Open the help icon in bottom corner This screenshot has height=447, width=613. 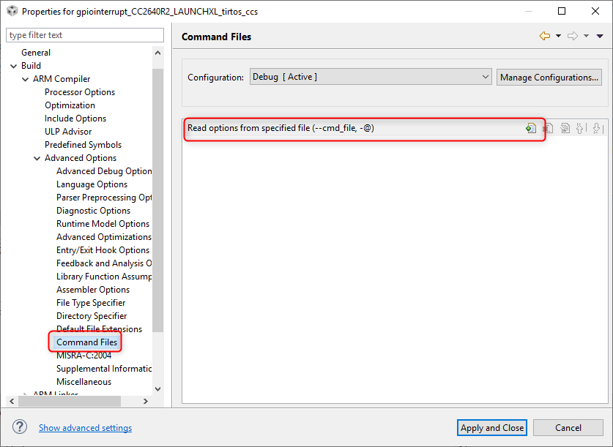pos(19,427)
